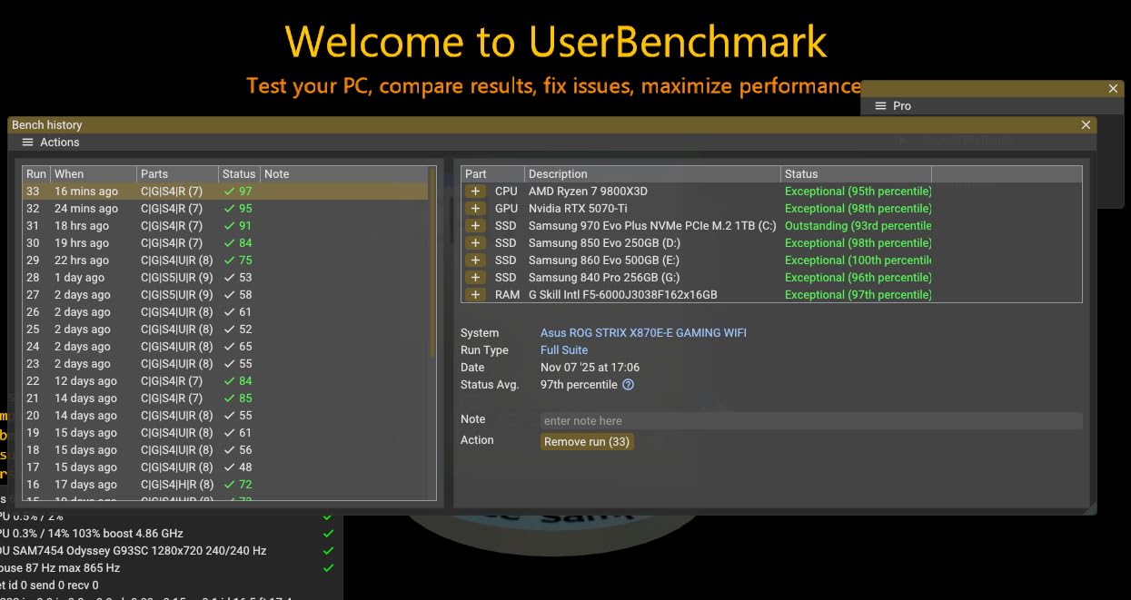Select run 19 with status 61
Viewport: 1131px width, 600px height.
(x=224, y=433)
